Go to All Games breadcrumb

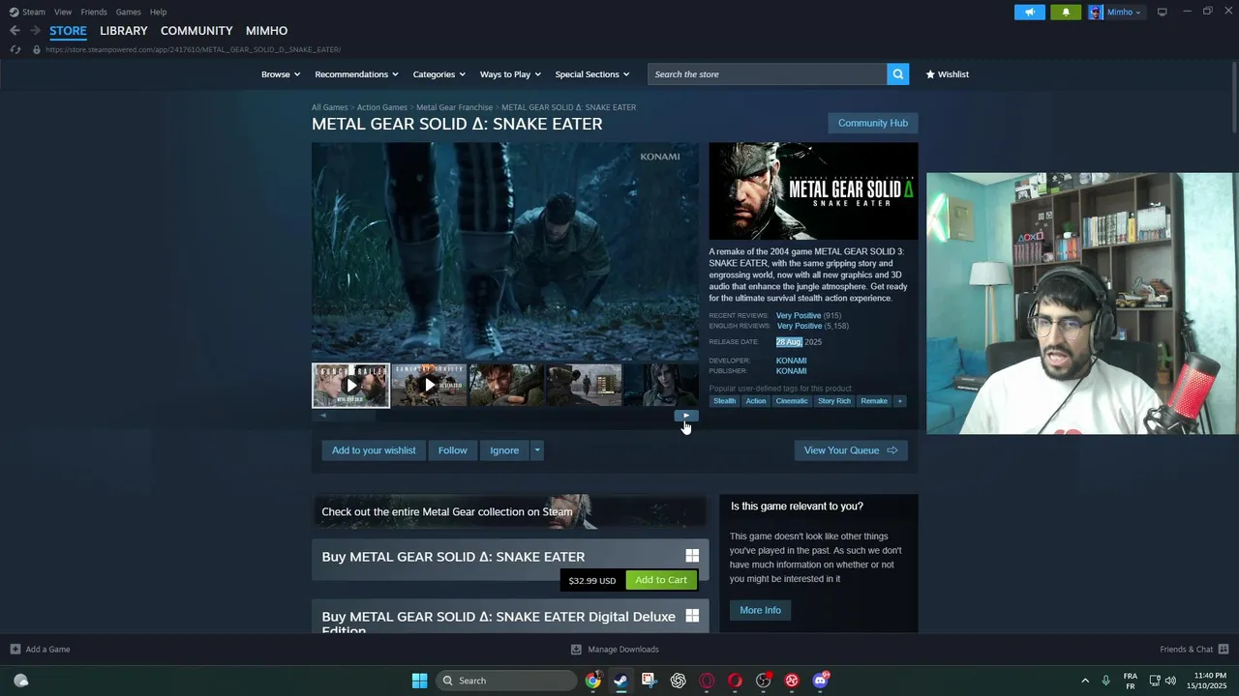[x=329, y=107]
